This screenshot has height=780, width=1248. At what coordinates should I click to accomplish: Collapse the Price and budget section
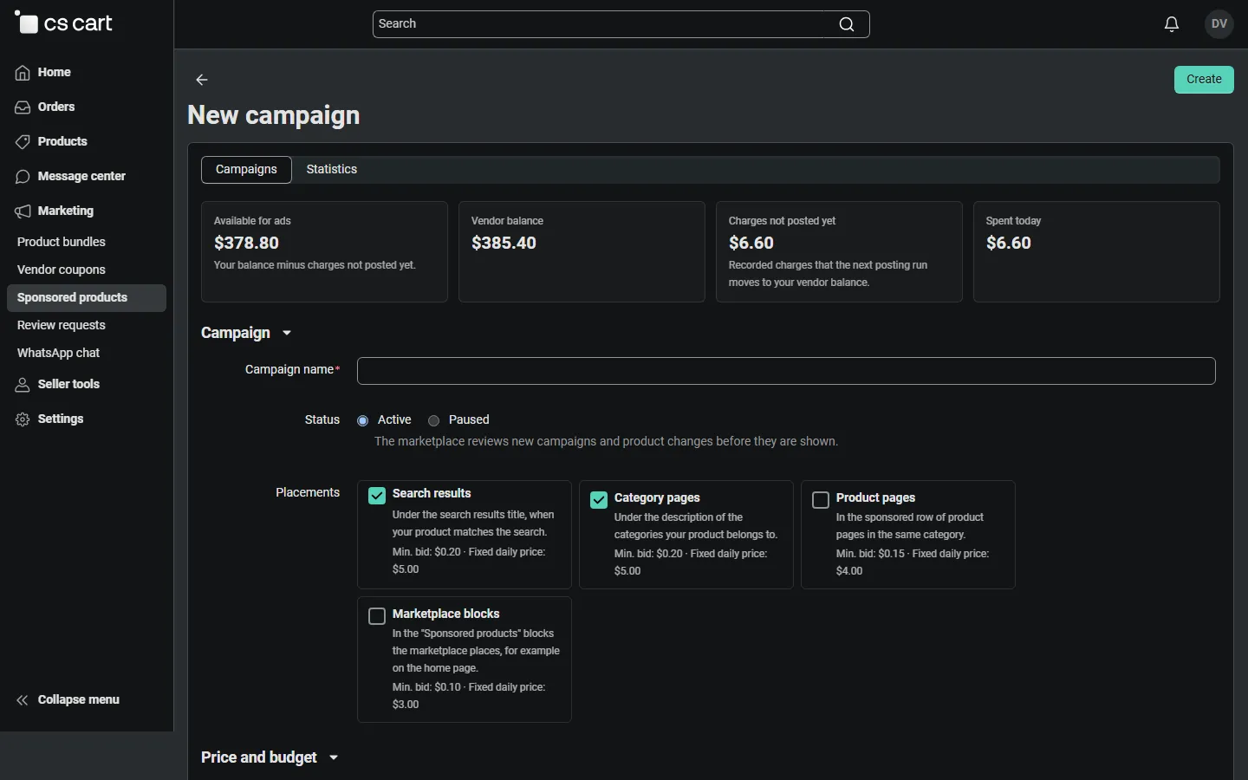coord(270,757)
